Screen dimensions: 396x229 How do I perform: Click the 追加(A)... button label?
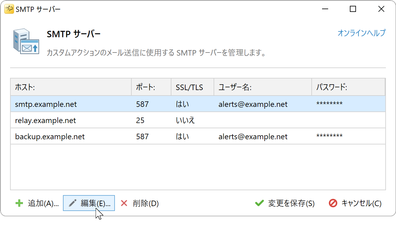pos(43,203)
